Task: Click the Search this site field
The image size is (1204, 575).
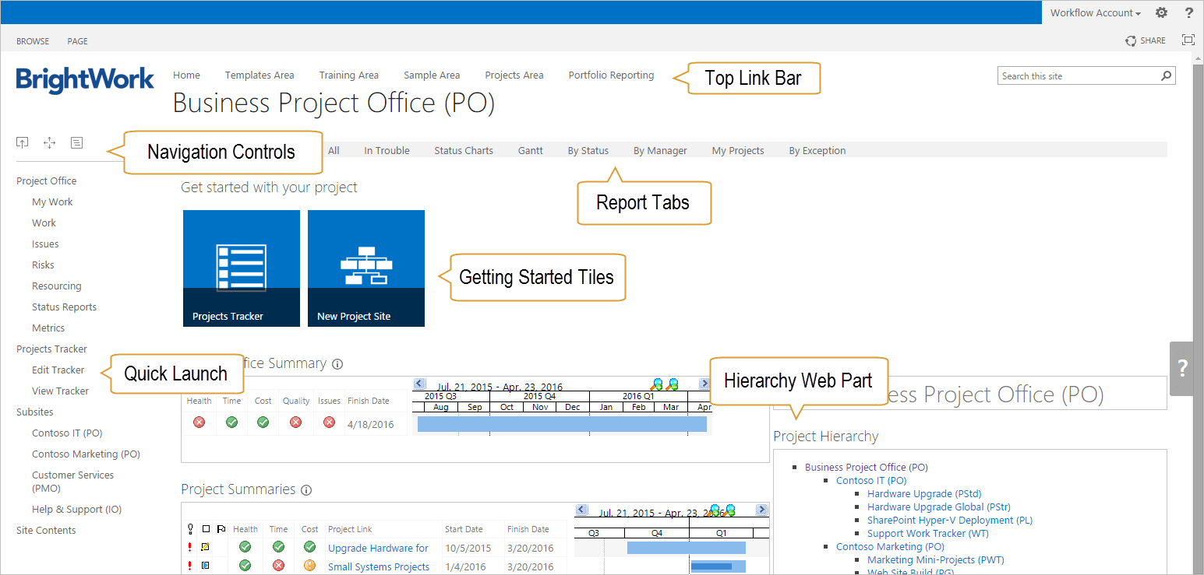Action: click(x=1078, y=76)
